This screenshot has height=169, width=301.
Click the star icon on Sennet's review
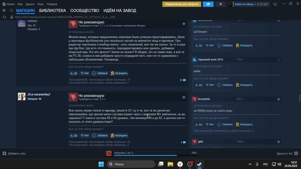coord(184,23)
